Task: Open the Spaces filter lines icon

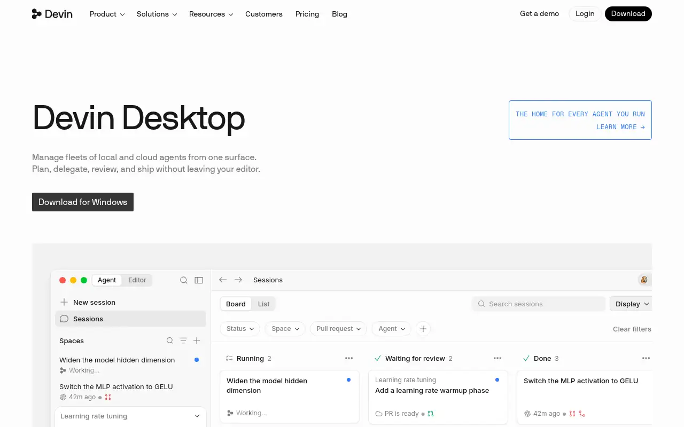Action: 183,341
